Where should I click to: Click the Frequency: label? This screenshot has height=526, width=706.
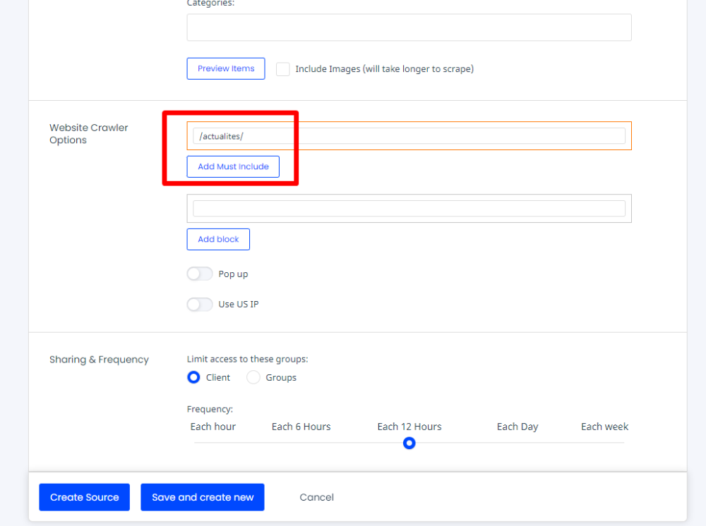click(210, 409)
